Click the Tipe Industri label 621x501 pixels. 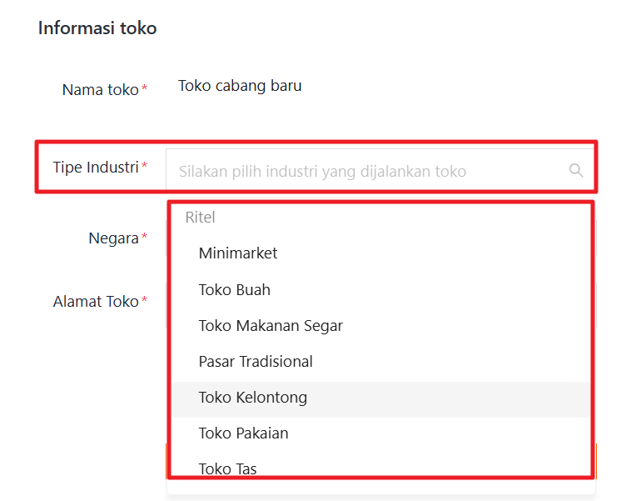coord(95,168)
